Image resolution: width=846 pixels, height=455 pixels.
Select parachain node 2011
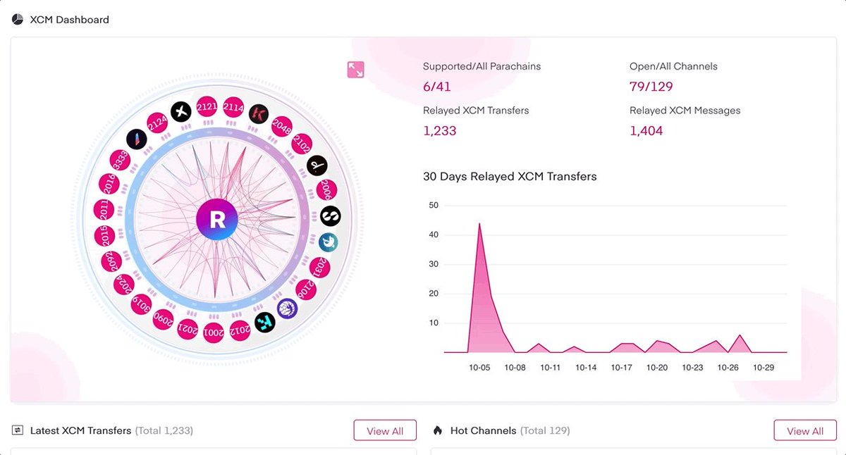tap(104, 211)
